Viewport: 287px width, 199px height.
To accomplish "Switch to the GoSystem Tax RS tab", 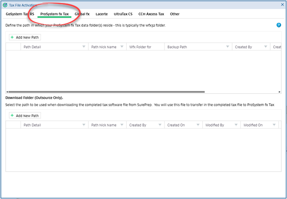I will coord(20,14).
